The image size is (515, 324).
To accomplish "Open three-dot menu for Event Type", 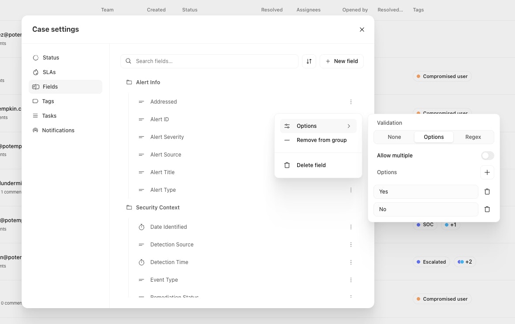I will (351, 280).
